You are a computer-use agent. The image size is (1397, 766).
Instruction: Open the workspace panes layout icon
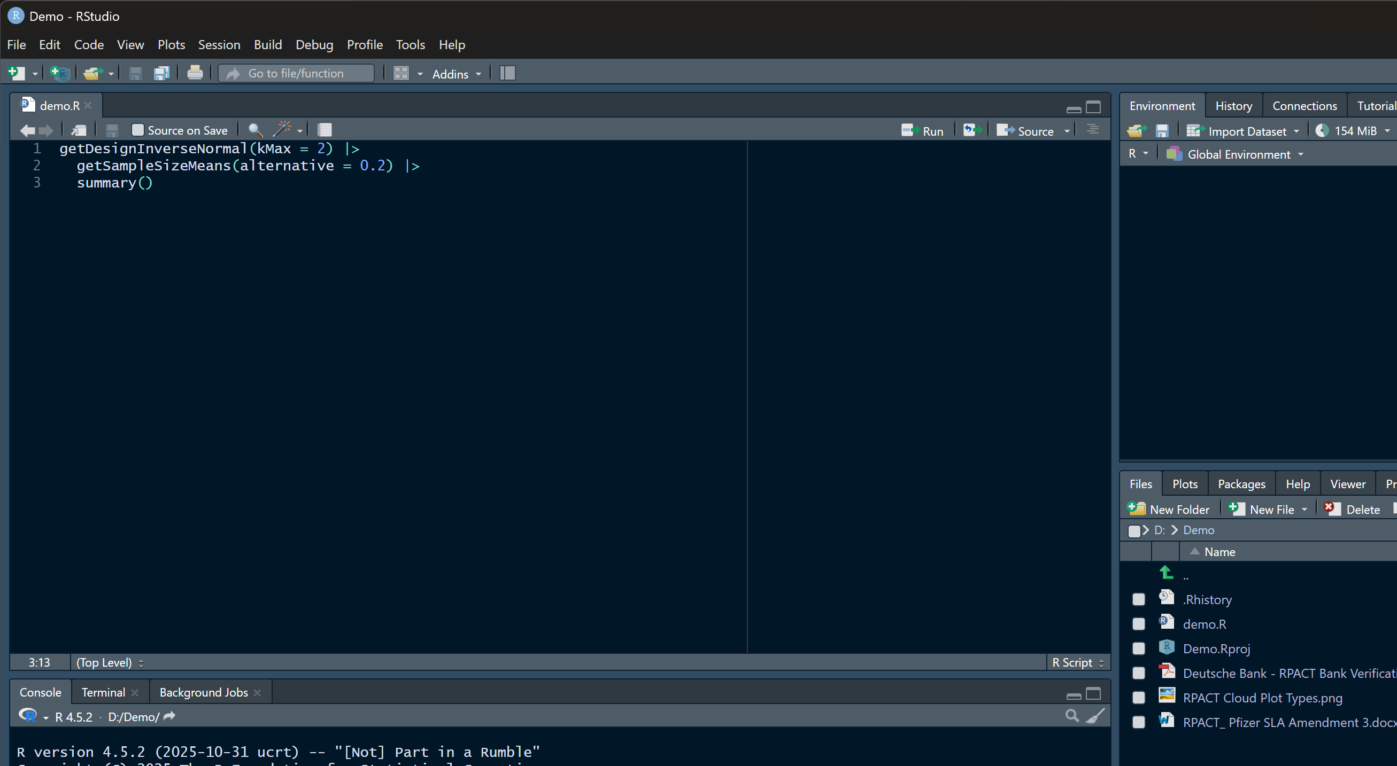[401, 73]
